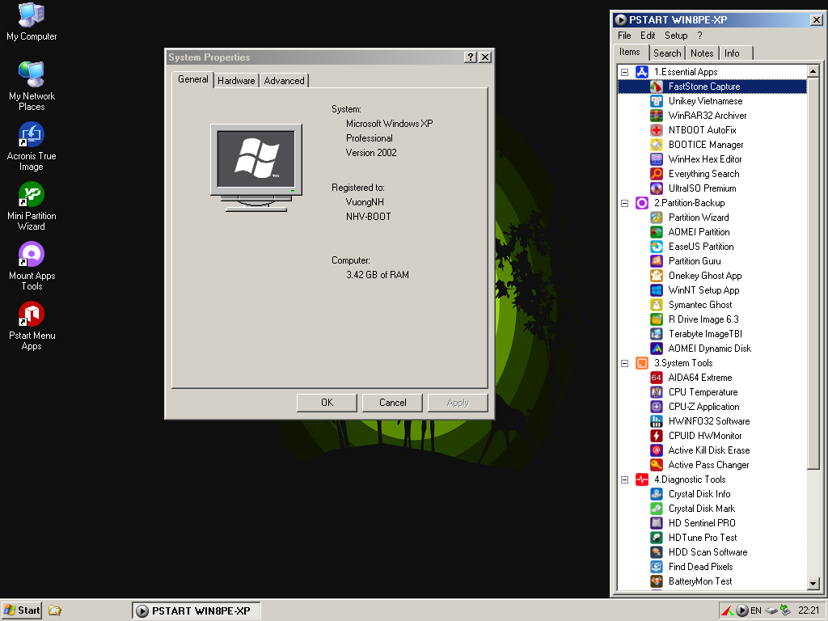
Task: Open My Network Places desktop icon
Action: point(32,86)
